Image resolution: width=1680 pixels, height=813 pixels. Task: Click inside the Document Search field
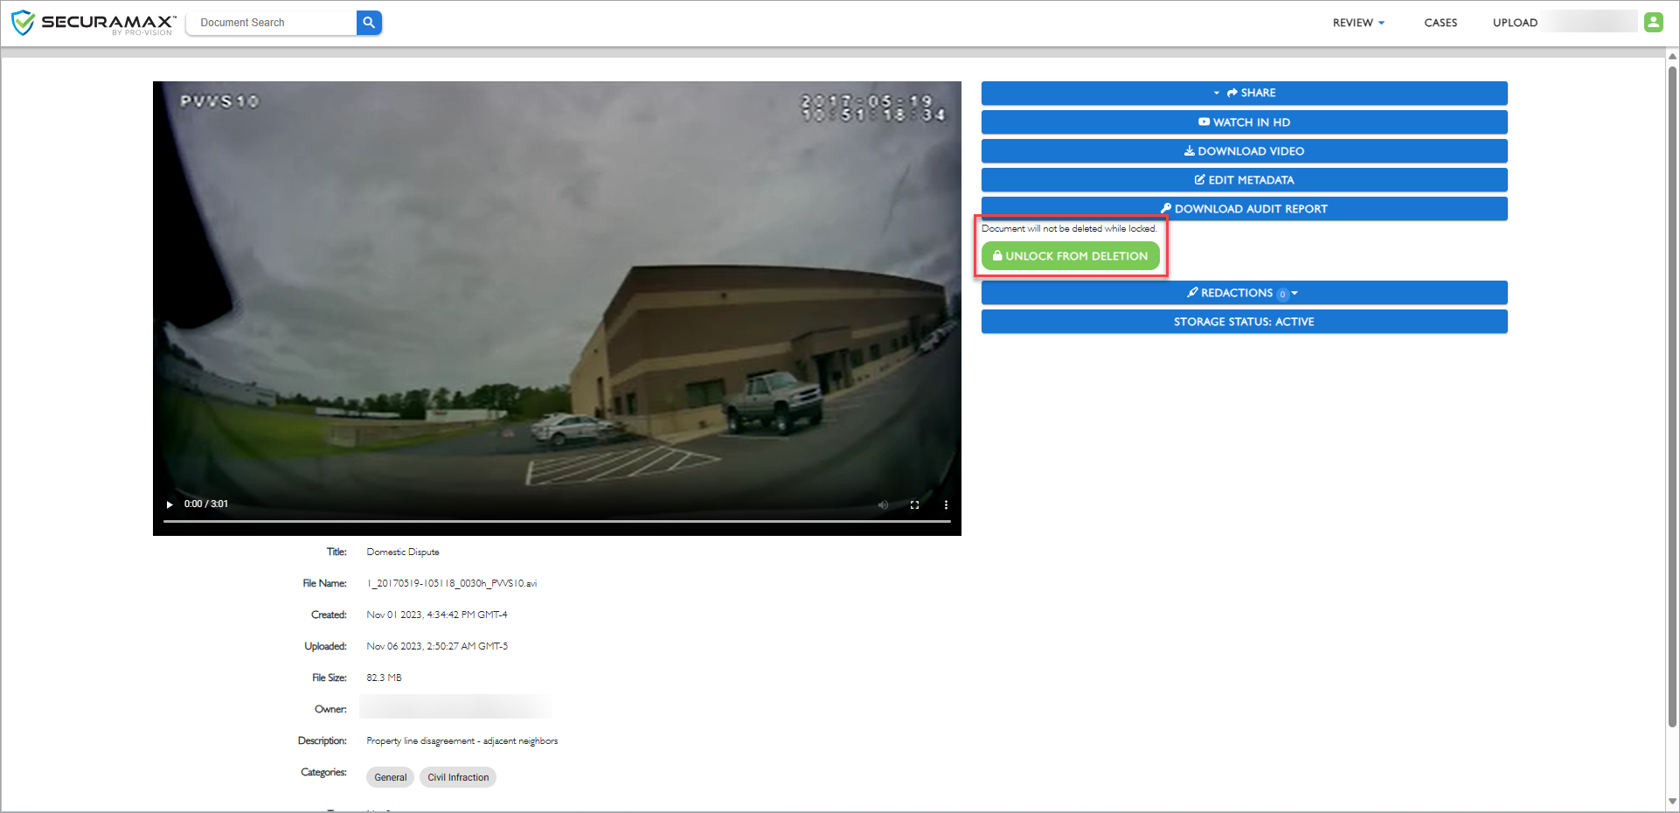(x=273, y=23)
